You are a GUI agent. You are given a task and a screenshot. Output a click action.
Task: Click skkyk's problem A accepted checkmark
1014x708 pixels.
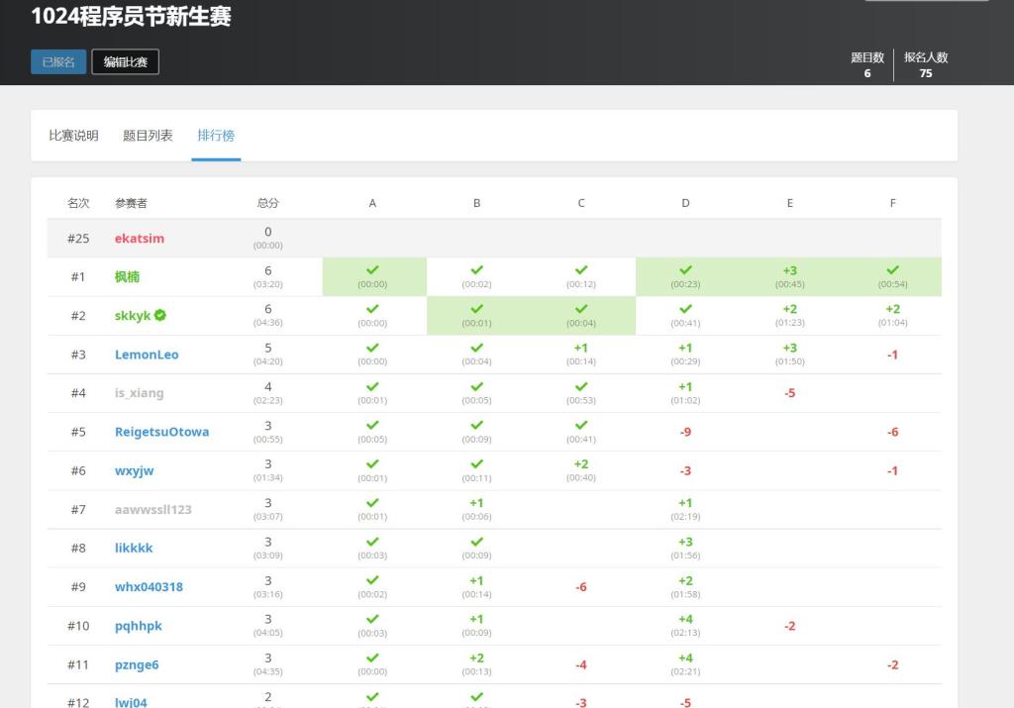click(372, 308)
